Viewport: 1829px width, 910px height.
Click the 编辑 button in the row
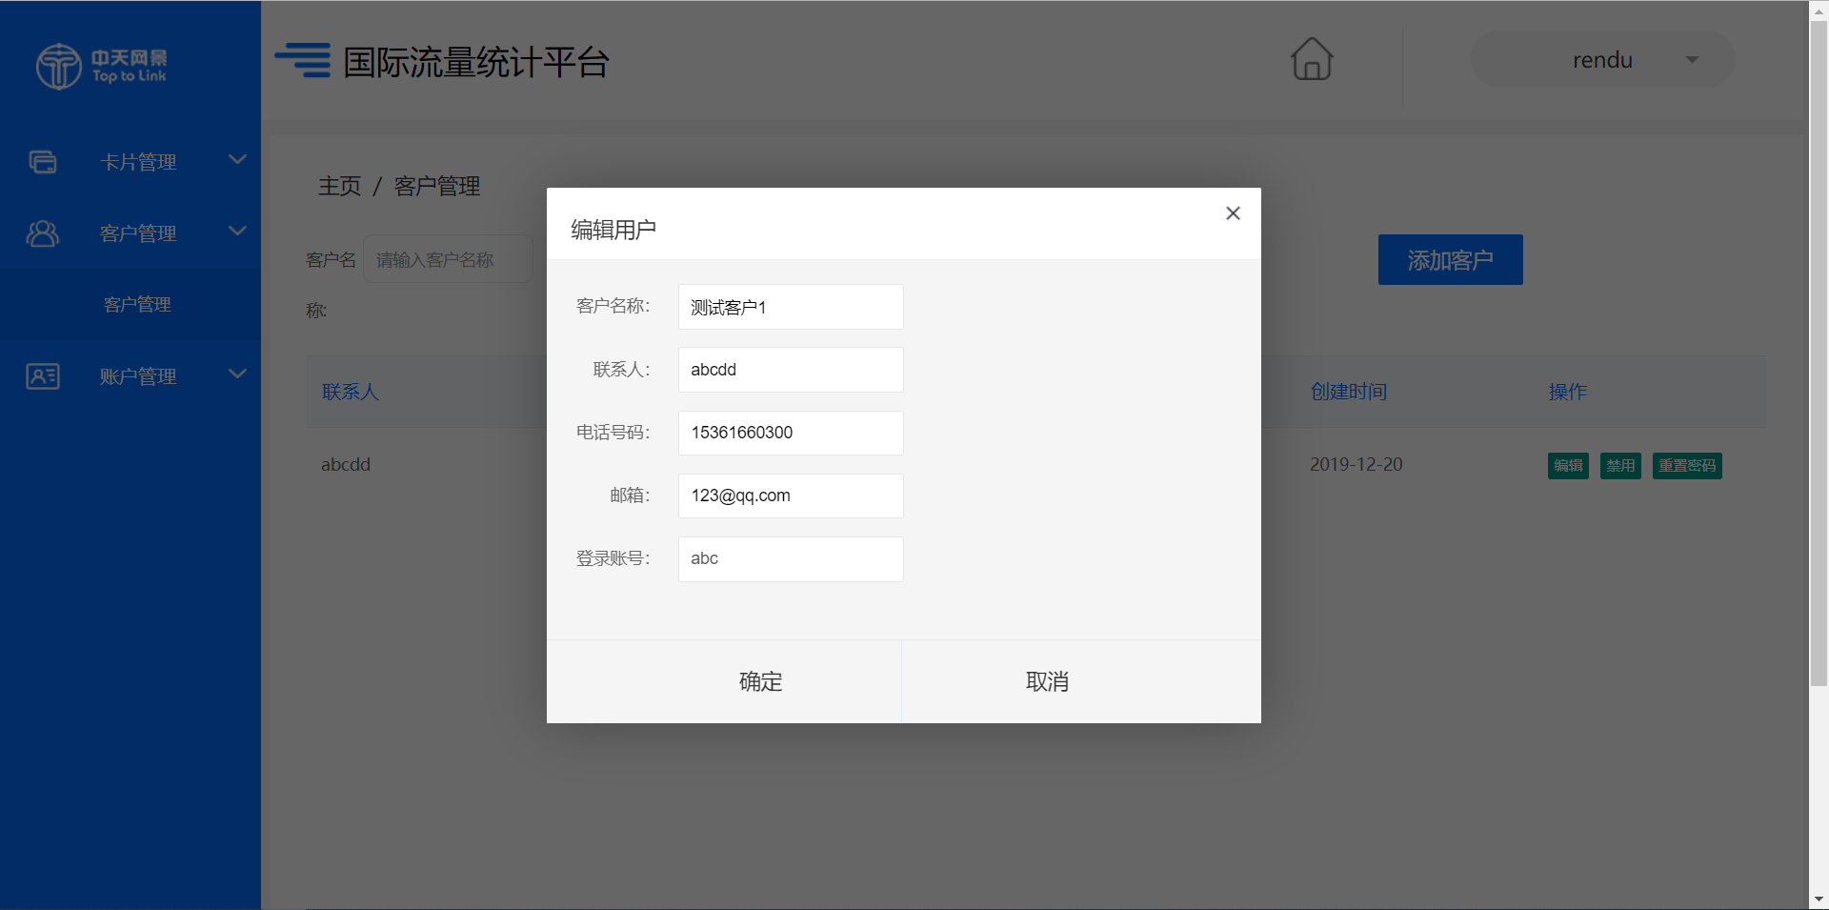click(x=1568, y=466)
